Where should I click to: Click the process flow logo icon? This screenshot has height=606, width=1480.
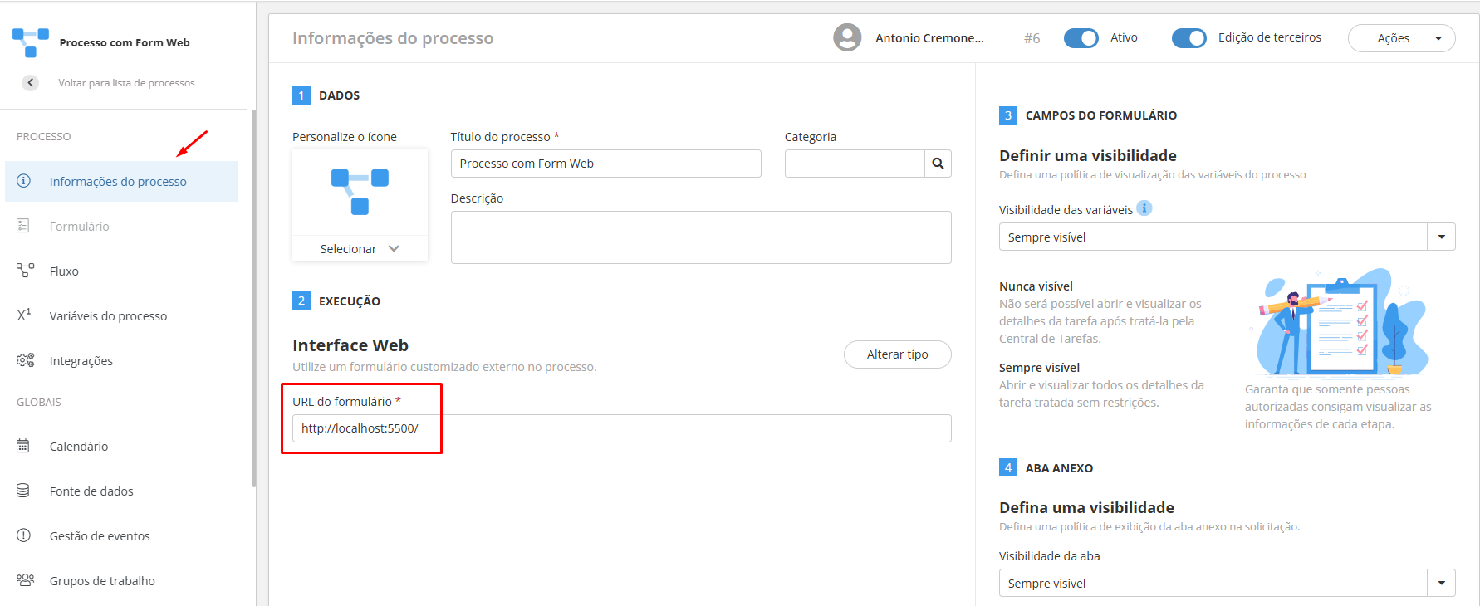31,42
